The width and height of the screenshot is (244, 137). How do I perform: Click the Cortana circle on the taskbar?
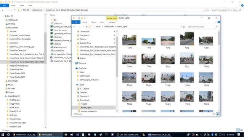click(8, 135)
